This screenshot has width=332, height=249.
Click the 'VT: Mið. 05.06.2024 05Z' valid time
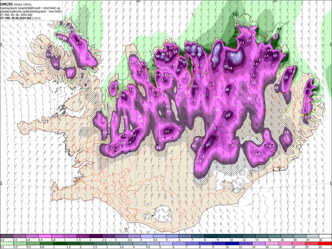16,18
